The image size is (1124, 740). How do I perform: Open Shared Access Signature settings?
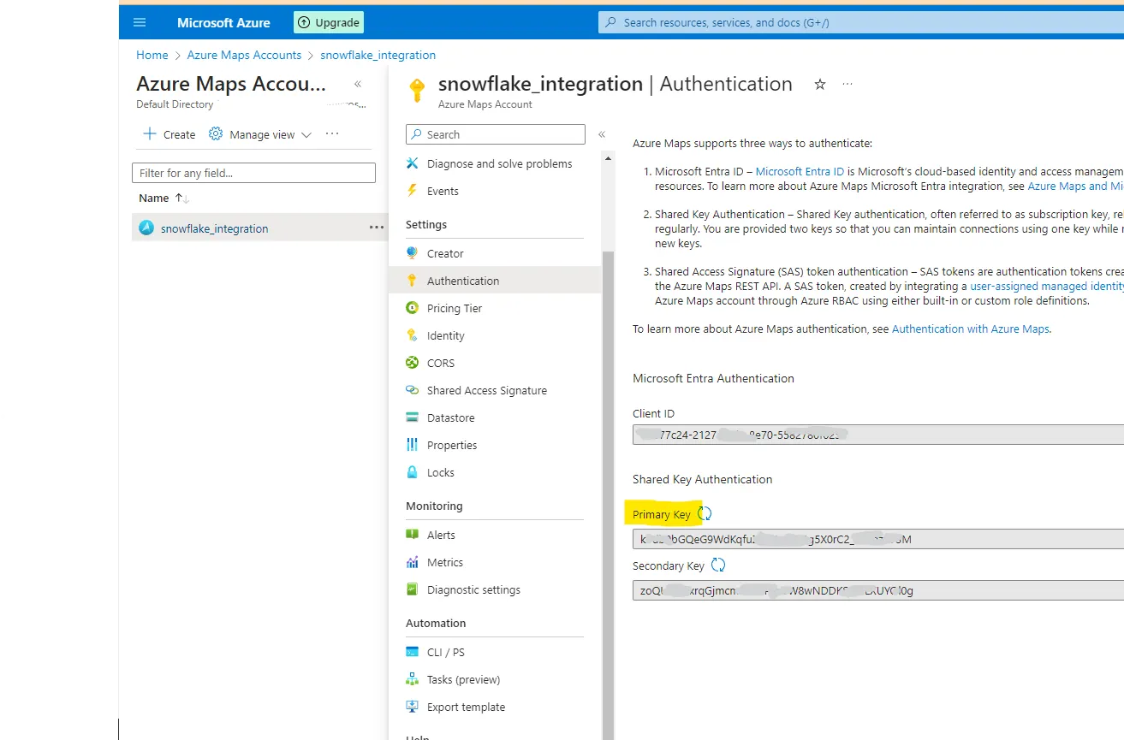coord(487,390)
